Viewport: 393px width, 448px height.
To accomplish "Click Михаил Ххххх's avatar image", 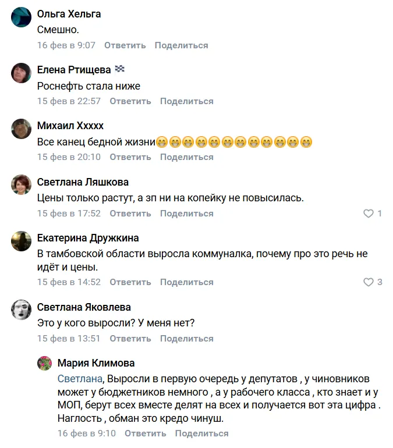I will coord(22,129).
